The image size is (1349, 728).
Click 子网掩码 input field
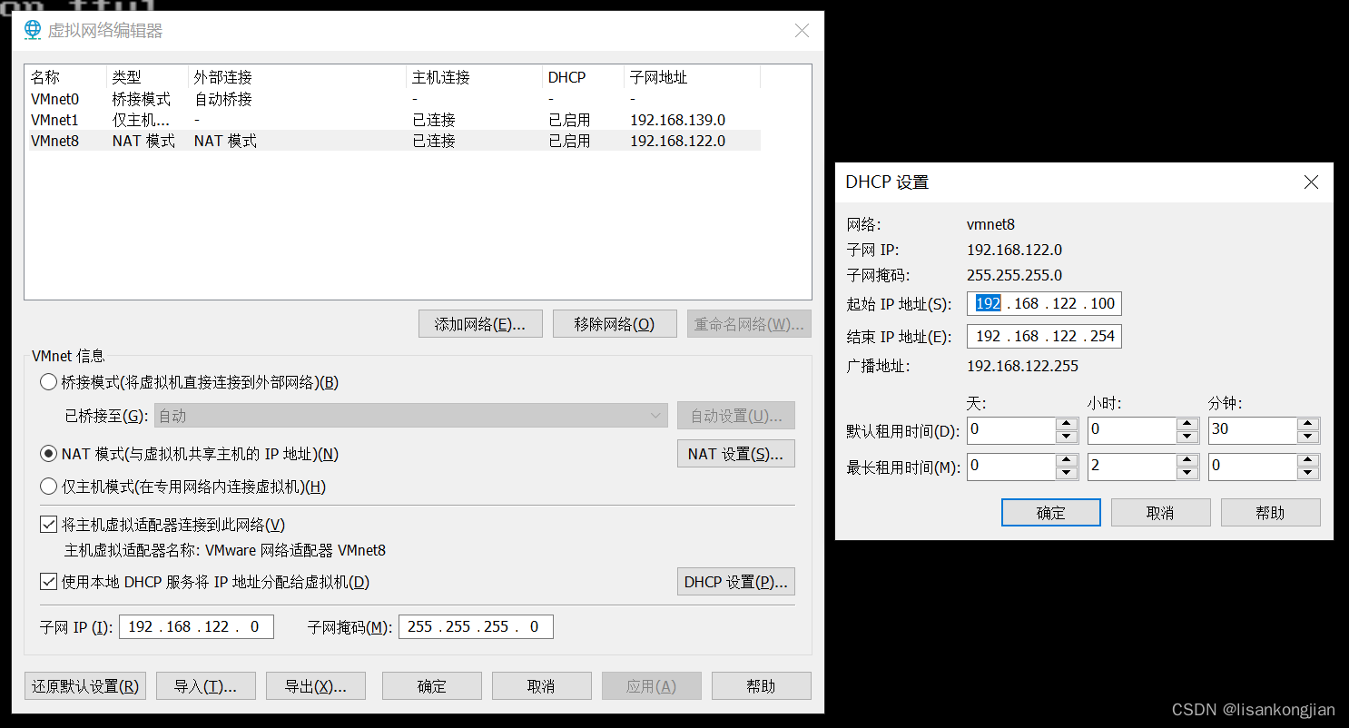click(476, 626)
